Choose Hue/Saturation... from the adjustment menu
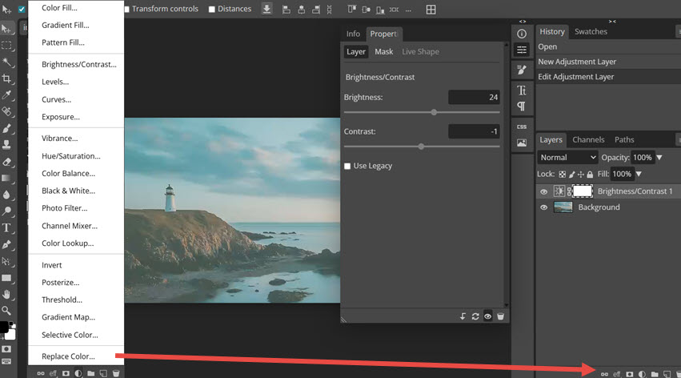Screen dimensions: 681x378 (x=70, y=156)
